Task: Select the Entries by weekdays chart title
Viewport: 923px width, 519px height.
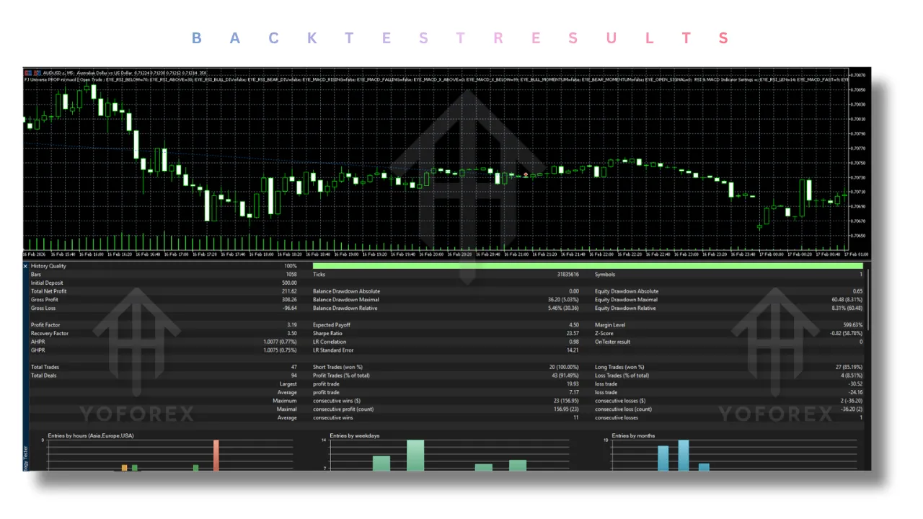Action: coord(354,435)
